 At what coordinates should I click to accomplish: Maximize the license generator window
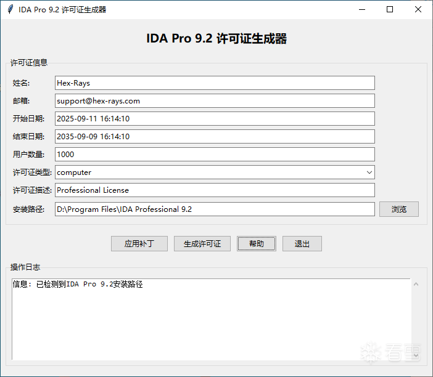(x=389, y=9)
